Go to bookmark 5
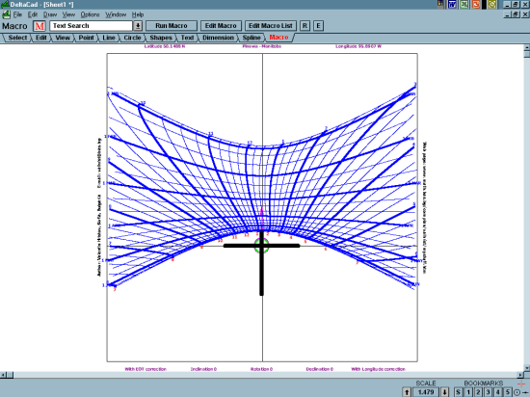Image resolution: width=530 pixels, height=397 pixels. point(507,392)
